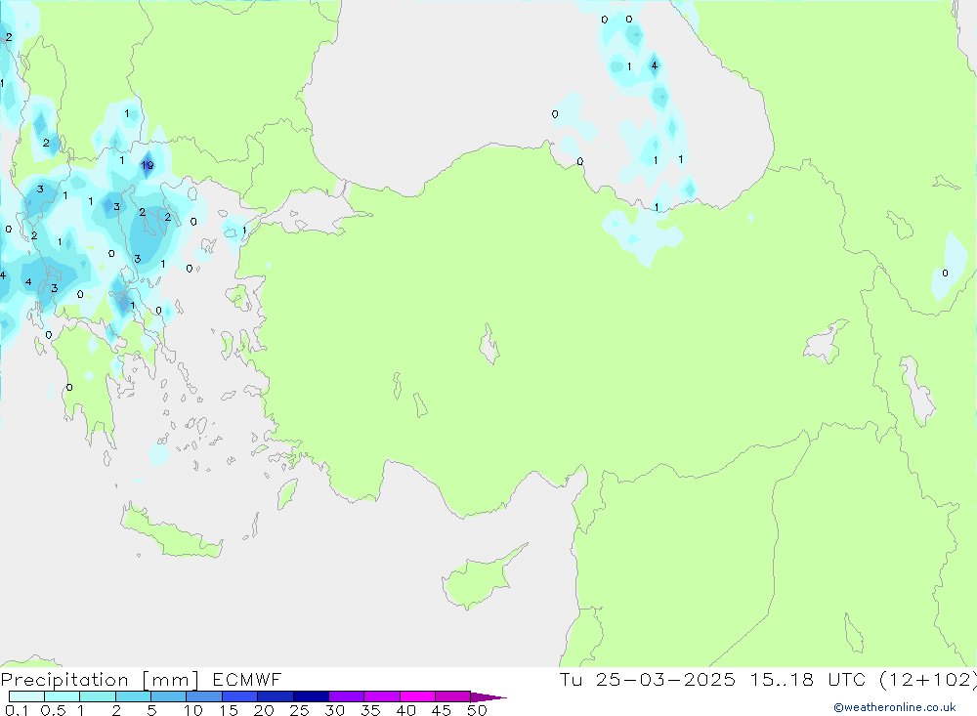Select the legend swatch between 0.5 and 1
The height and width of the screenshot is (716, 977).
[x=63, y=696]
